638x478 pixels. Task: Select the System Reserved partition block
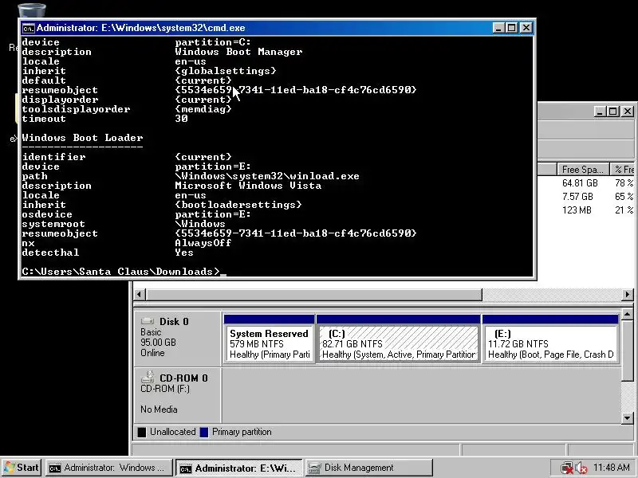pos(269,339)
